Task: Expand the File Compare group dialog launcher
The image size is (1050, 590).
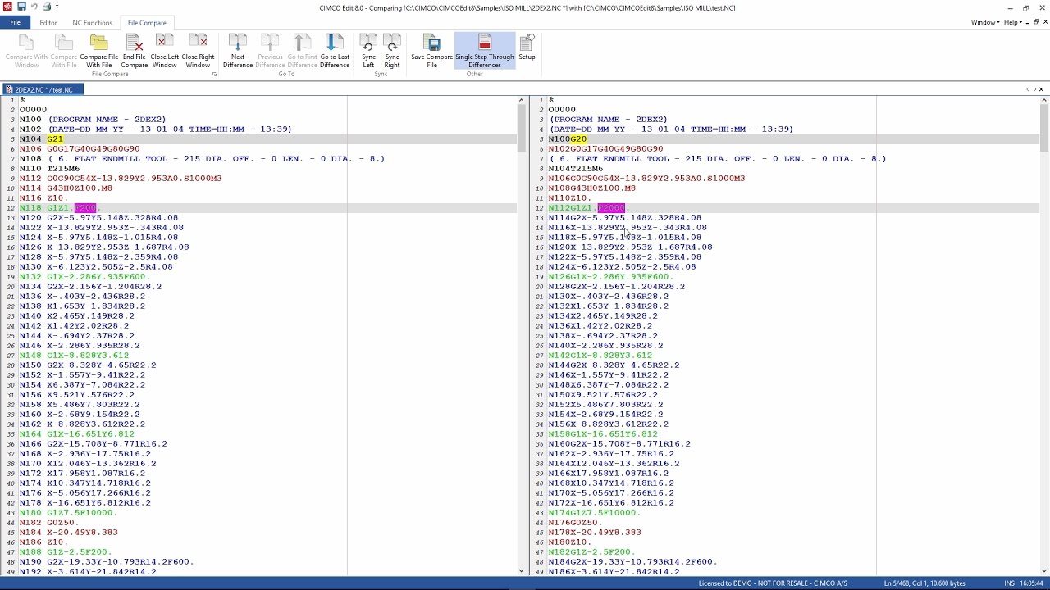Action: coord(215,75)
